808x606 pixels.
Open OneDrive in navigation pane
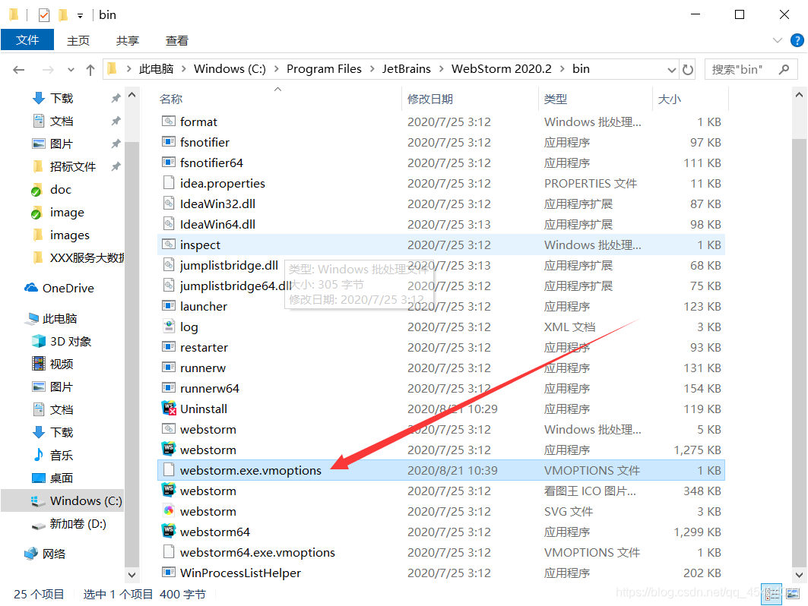tap(68, 289)
